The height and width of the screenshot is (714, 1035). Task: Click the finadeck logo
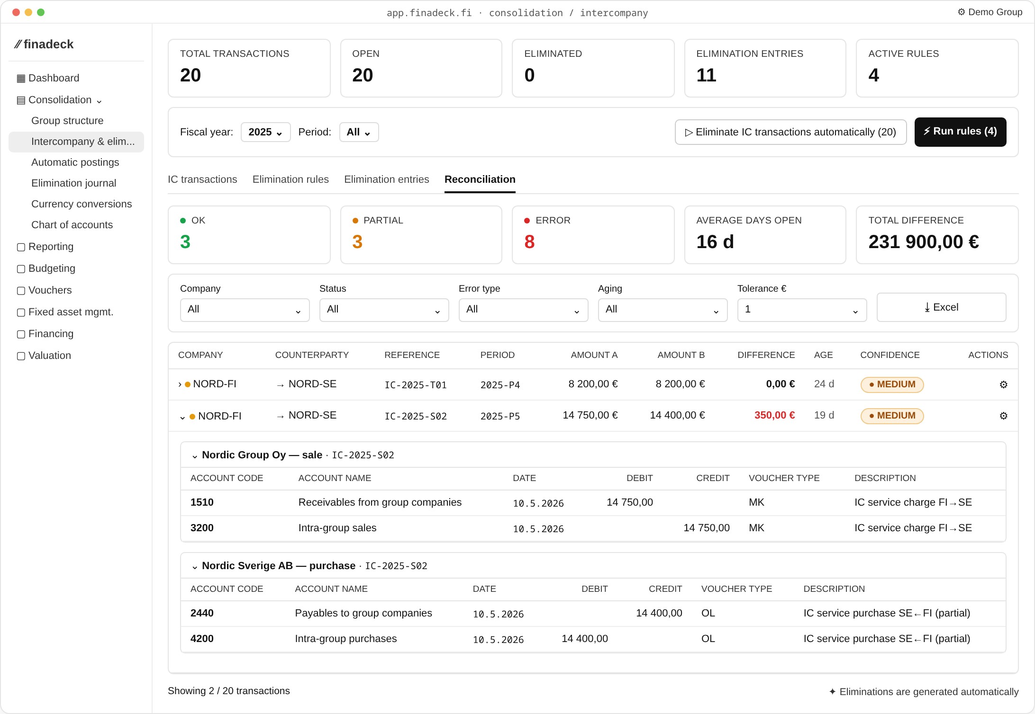tap(44, 44)
